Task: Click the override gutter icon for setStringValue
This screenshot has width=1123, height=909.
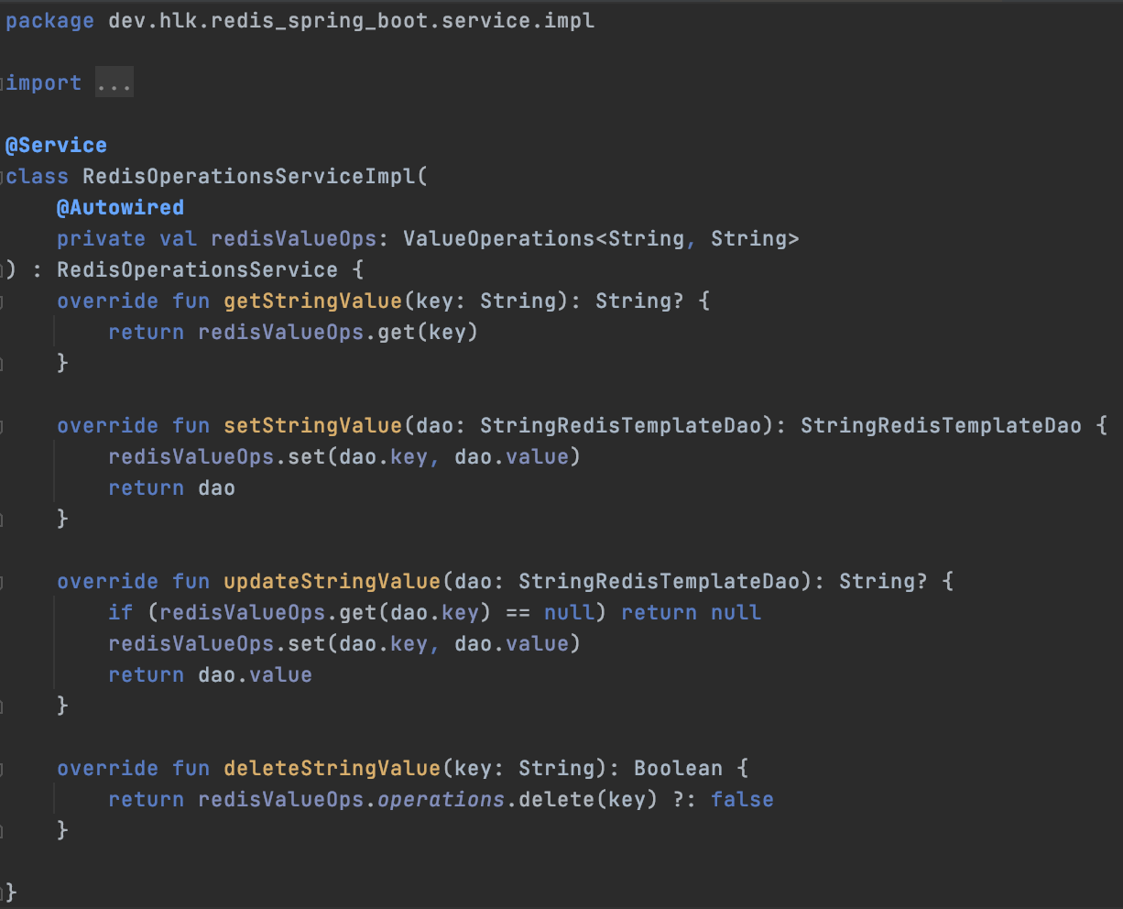Action: click(3, 425)
